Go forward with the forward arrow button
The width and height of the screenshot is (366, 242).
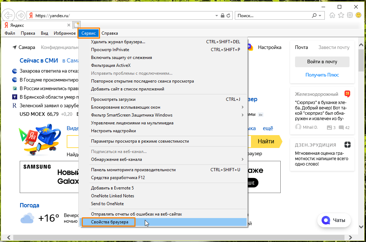coord(21,16)
